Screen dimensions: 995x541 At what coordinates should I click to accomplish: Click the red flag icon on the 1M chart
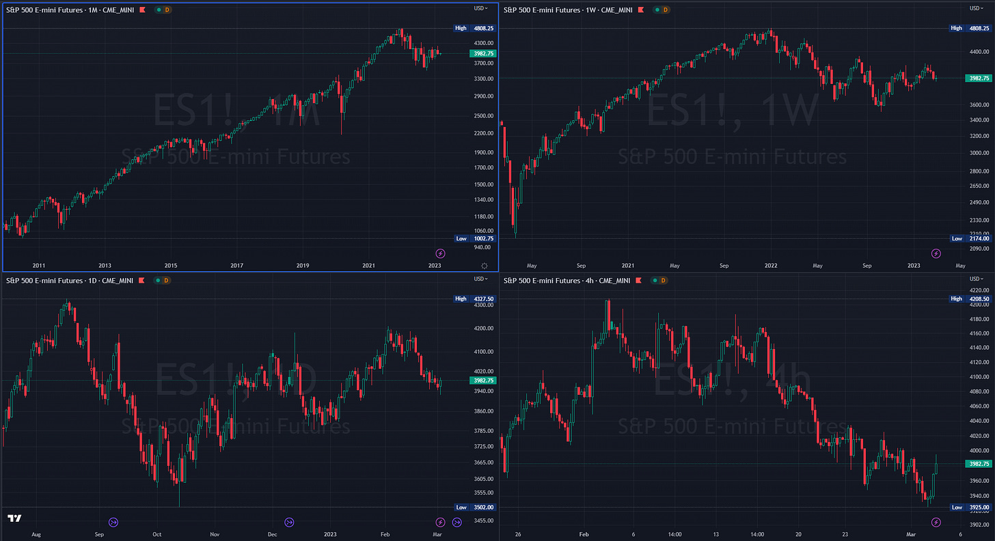[142, 10]
